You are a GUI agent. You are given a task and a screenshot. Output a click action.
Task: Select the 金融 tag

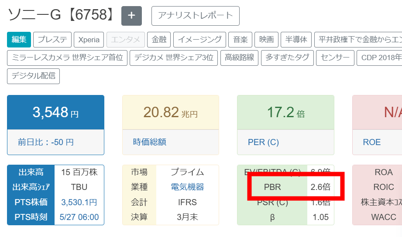tap(159, 40)
